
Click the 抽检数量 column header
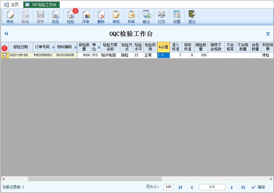(x=201, y=47)
